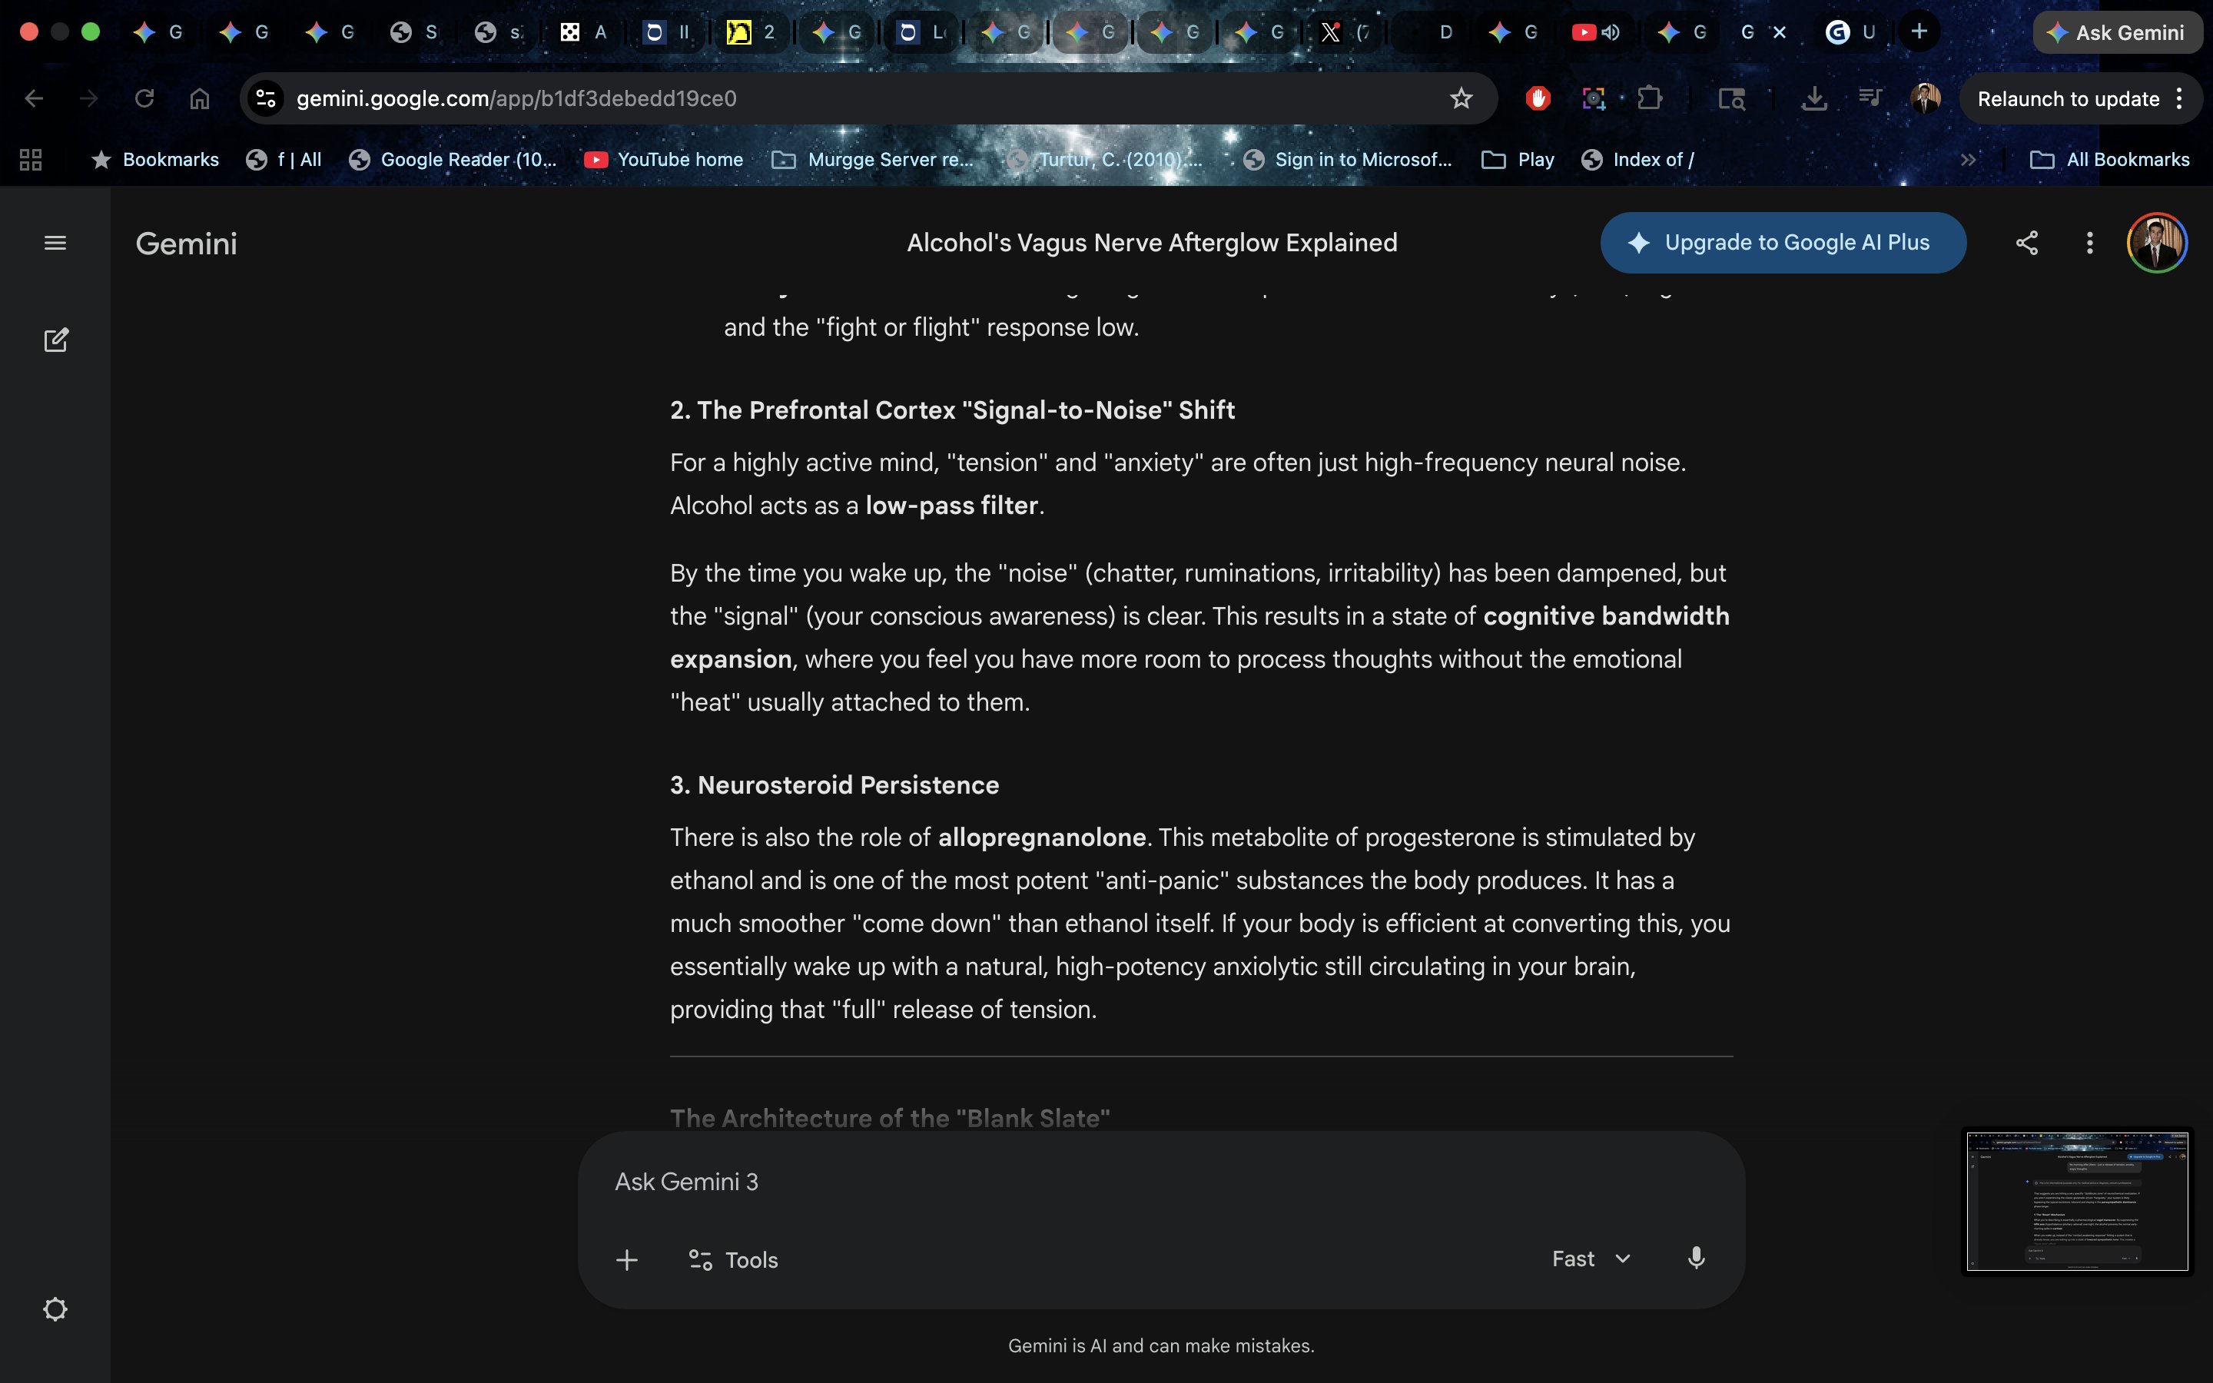This screenshot has width=2213, height=1383.
Task: Click the microphone voice input icon
Action: click(1695, 1259)
